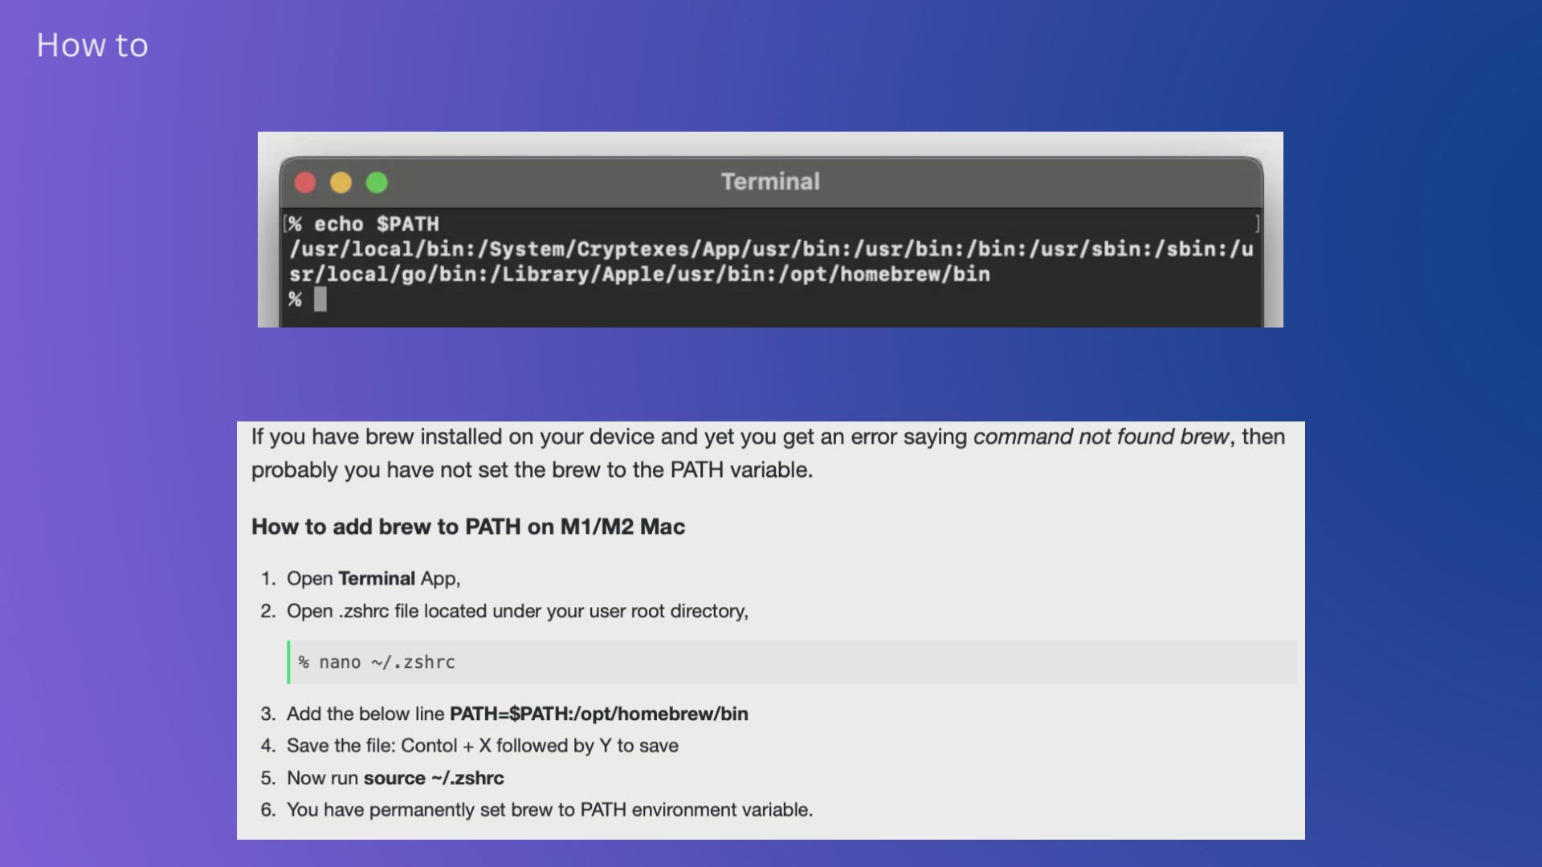Click the 'PATH=$PATH:/opt/homebrew/bin' bold text
Viewport: 1542px width, 867px height.
click(x=598, y=714)
